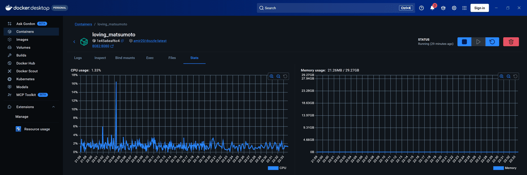The width and height of the screenshot is (527, 175).
Task: Open the Learning center graduation icon
Action: (444, 8)
